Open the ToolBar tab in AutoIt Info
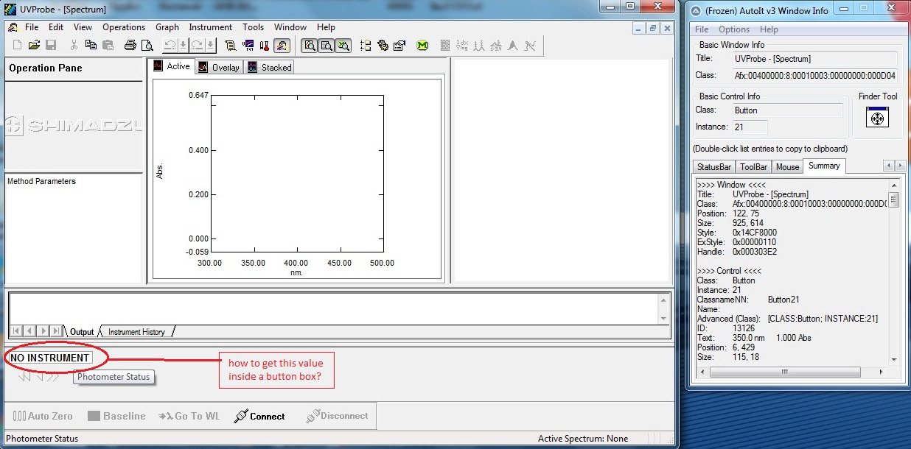 click(x=754, y=166)
